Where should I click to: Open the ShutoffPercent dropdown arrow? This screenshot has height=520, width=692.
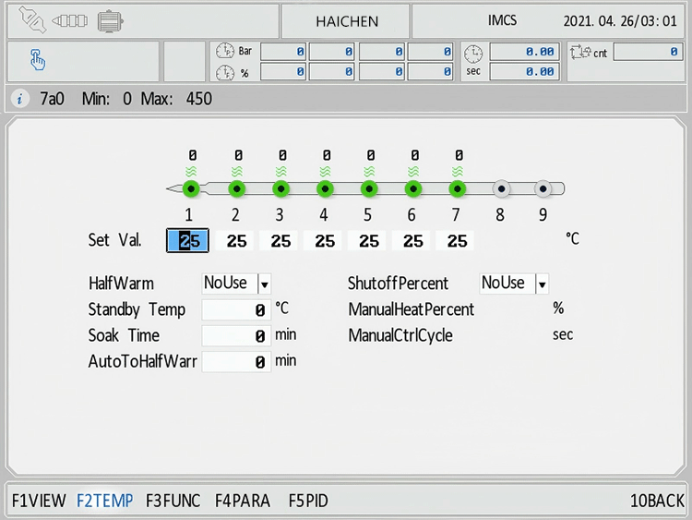(542, 284)
